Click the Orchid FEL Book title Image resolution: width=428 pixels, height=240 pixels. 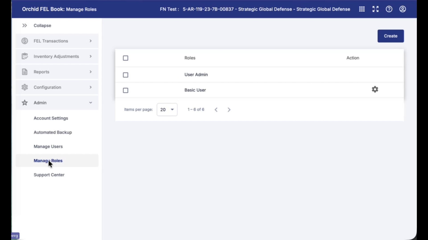tap(43, 9)
